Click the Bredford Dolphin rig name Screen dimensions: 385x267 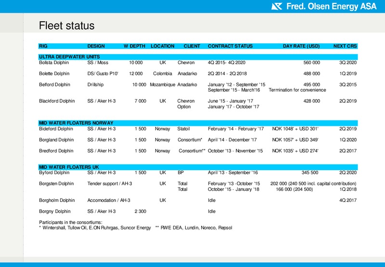56,151
